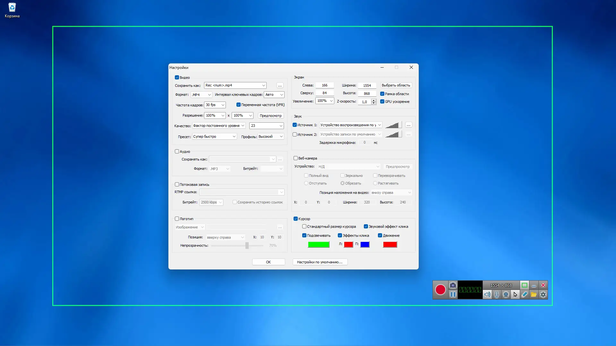Open recordings folder via yellow folder icon

534,294
